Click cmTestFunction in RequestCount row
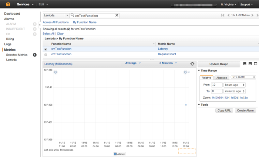Screen dimensions: 259x158 (x=61, y=54)
